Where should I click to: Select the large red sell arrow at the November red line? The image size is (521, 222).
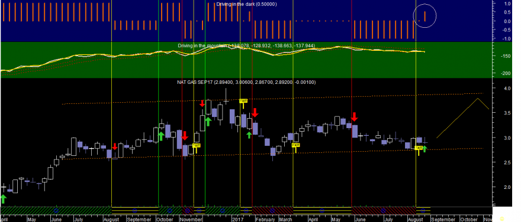pos(185,136)
